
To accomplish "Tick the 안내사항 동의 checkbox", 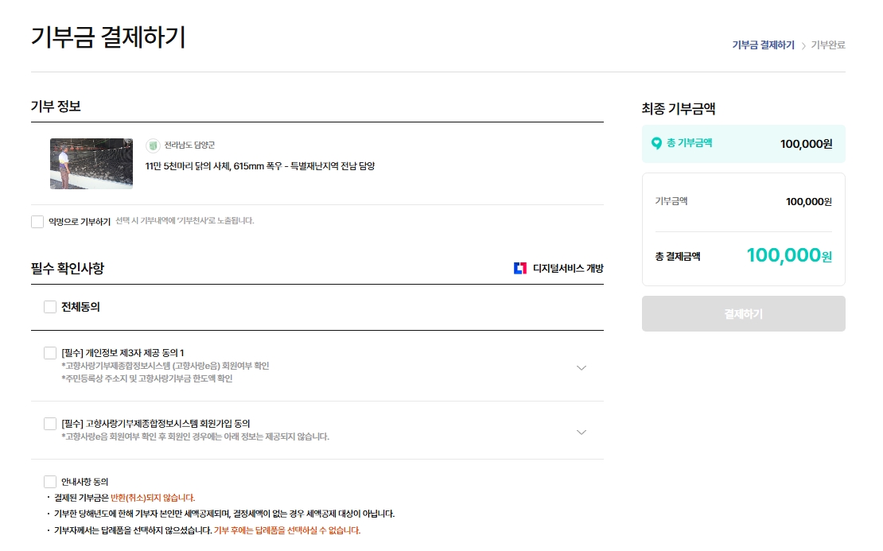I will pos(50,482).
